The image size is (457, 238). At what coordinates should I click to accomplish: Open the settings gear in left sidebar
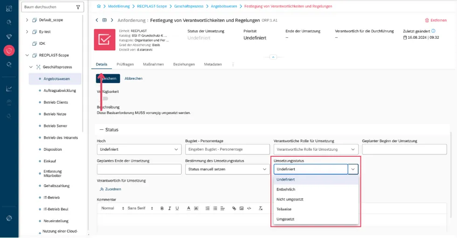tap(9, 218)
